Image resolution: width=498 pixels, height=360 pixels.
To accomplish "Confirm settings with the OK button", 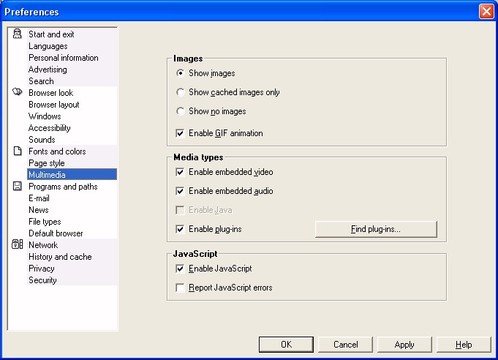I will (x=286, y=345).
